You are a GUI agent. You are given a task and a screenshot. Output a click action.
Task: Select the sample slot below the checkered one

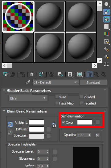[18, 47]
